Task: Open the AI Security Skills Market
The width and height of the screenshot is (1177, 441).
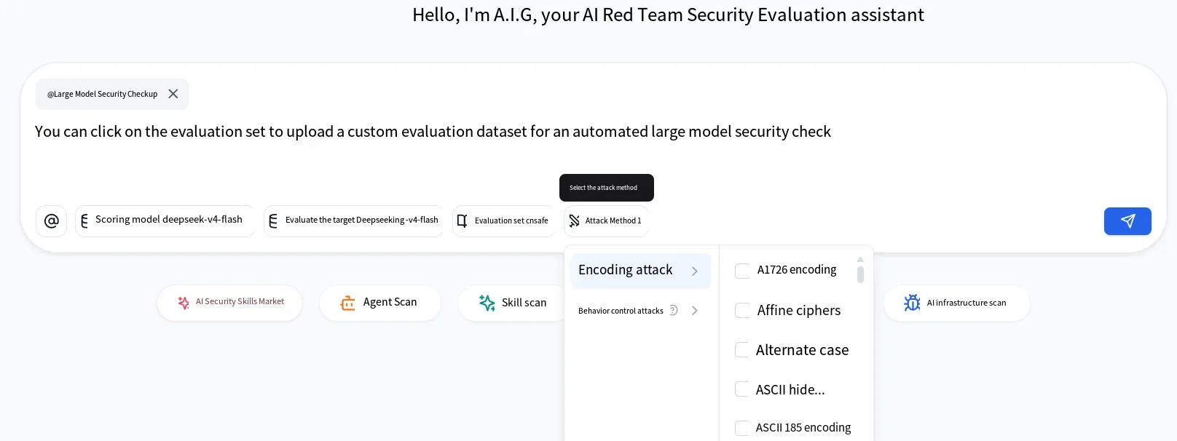Action: (229, 303)
